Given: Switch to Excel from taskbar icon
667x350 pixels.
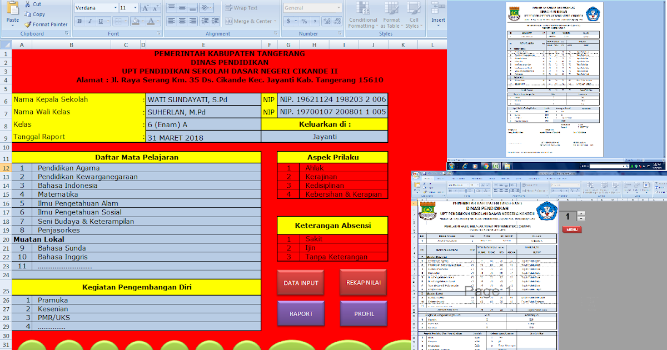Looking at the screenshot, I should 495,166.
